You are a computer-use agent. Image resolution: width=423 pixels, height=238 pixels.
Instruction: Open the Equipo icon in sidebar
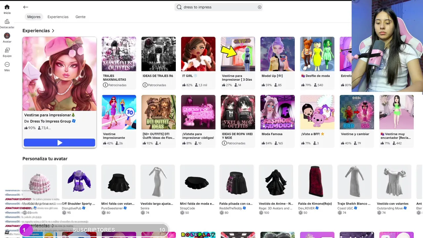pyautogui.click(x=7, y=50)
